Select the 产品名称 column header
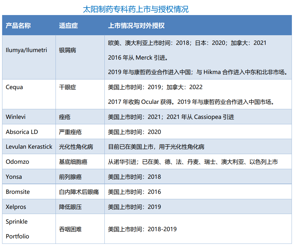This screenshot has height=245, width=294. coord(18,26)
